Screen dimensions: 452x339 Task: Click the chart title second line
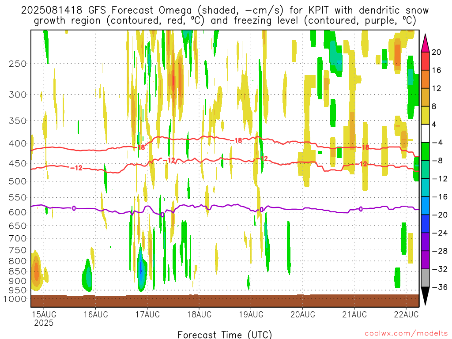[x=225, y=21]
